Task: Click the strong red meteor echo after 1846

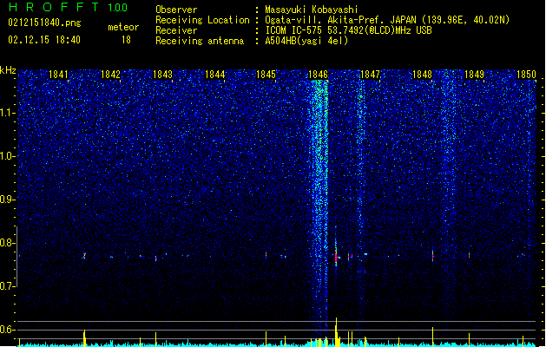Action: [336, 256]
